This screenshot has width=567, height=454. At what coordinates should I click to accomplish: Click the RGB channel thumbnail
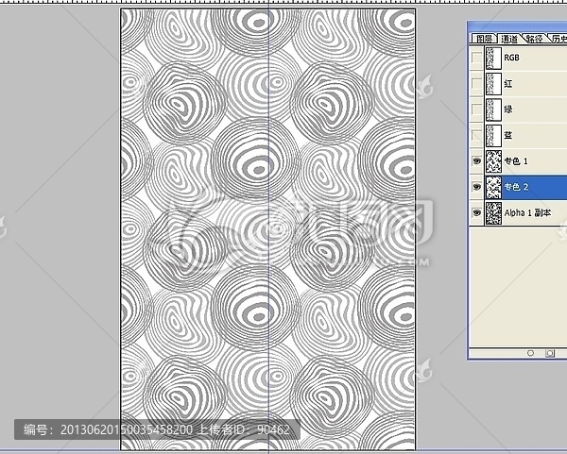(493, 58)
